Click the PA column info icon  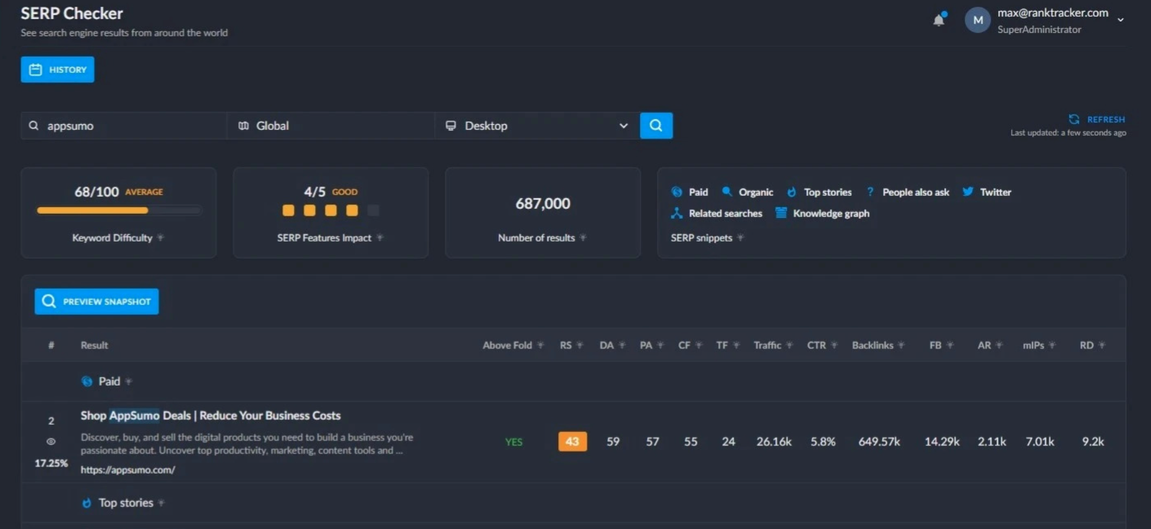click(x=660, y=345)
